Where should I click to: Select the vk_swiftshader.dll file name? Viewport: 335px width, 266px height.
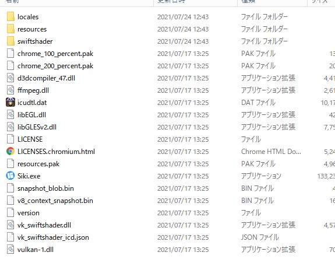pyautogui.click(x=44, y=225)
